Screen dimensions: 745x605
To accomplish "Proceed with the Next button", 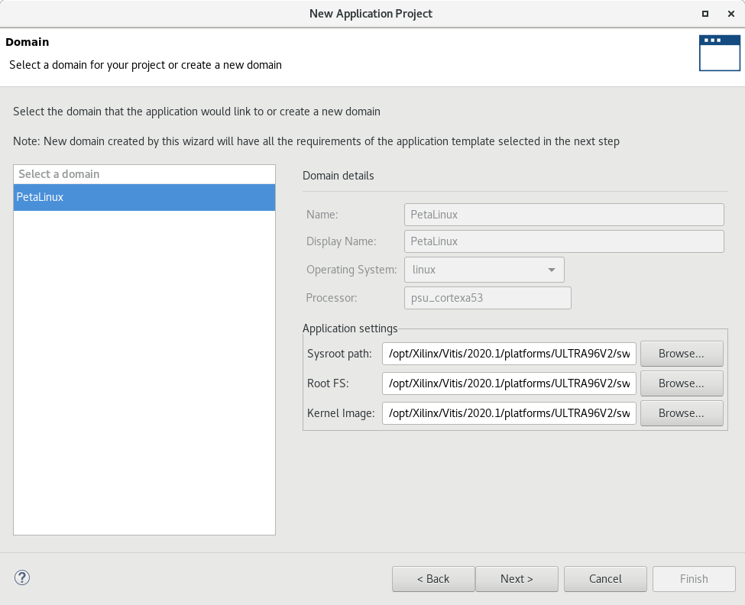I will pos(517,579).
